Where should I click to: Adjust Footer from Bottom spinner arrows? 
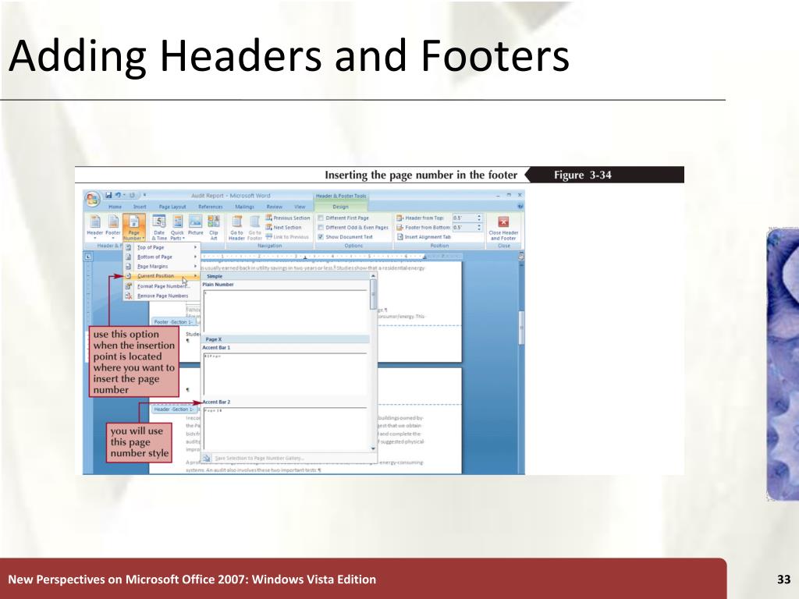(479, 228)
